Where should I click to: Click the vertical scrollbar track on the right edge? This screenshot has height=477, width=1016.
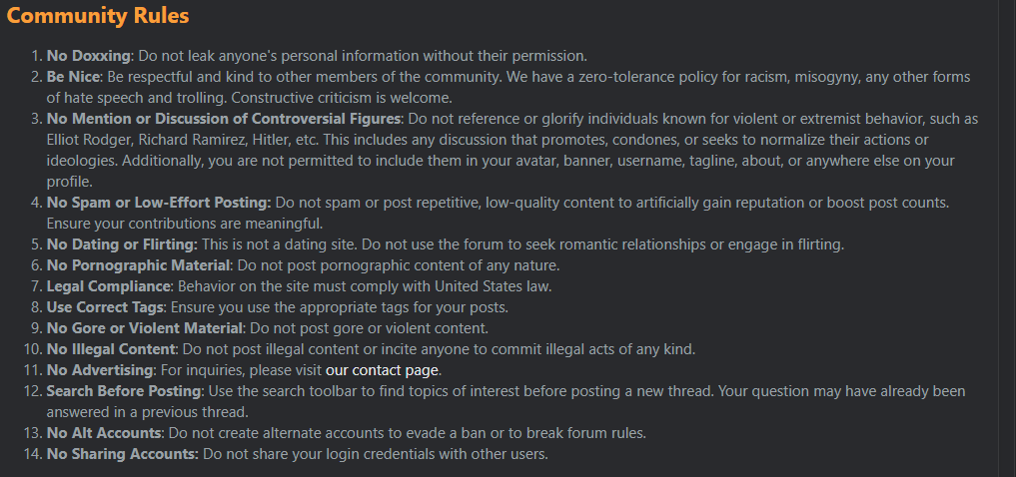pyautogui.click(x=1007, y=238)
